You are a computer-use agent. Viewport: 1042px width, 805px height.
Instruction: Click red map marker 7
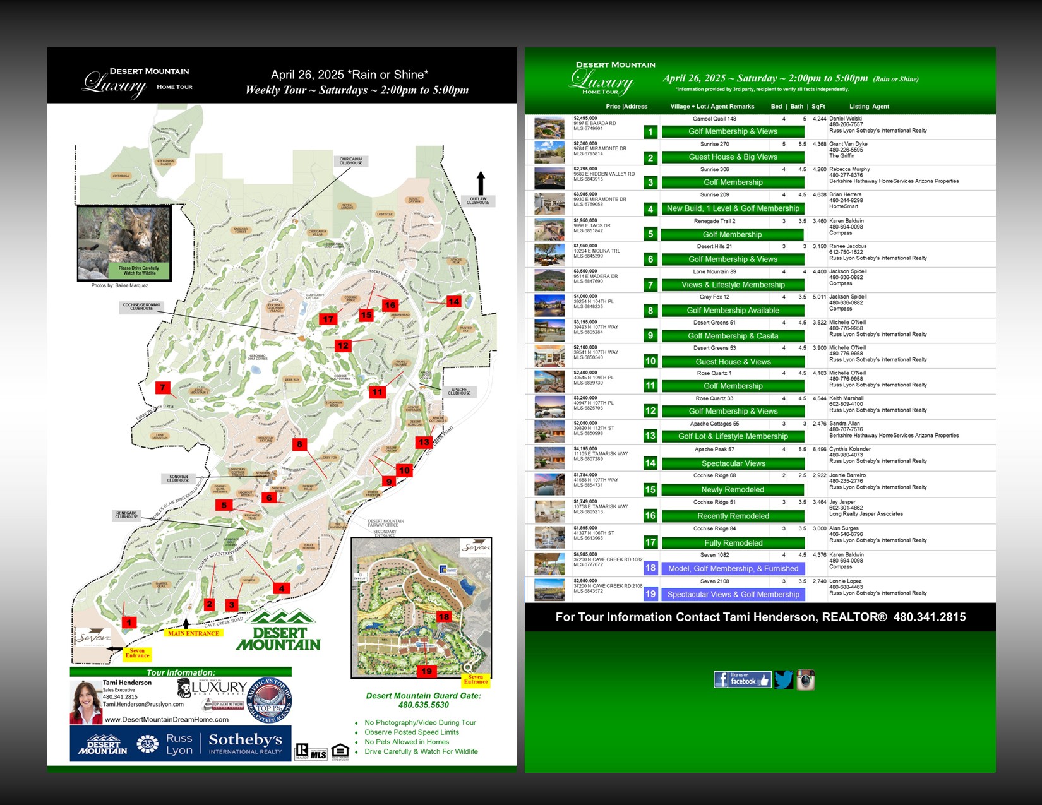point(163,388)
